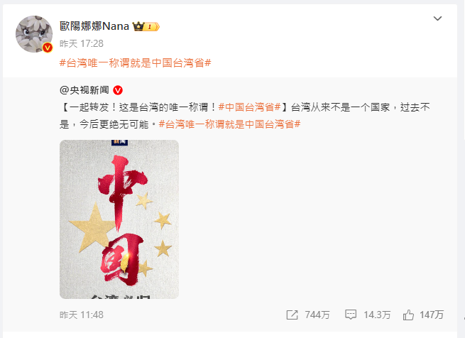Viewport: 465px width, 338px height.
Task: Open the @央视新闻 account link
Action: (84, 90)
